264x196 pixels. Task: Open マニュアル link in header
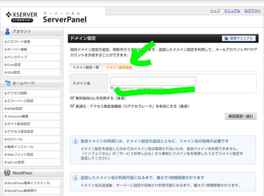[x=232, y=11]
